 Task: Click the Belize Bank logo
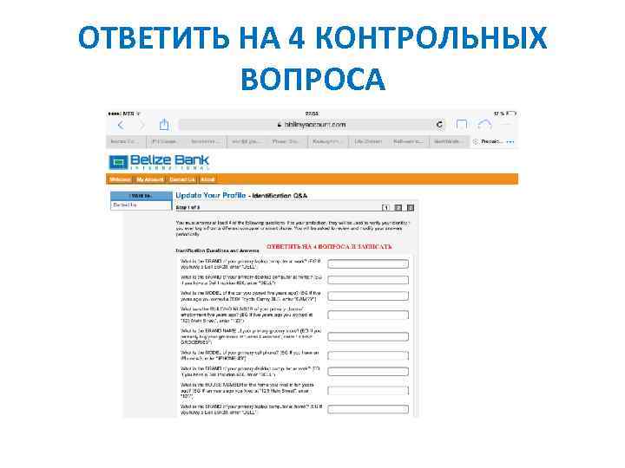coord(159,162)
